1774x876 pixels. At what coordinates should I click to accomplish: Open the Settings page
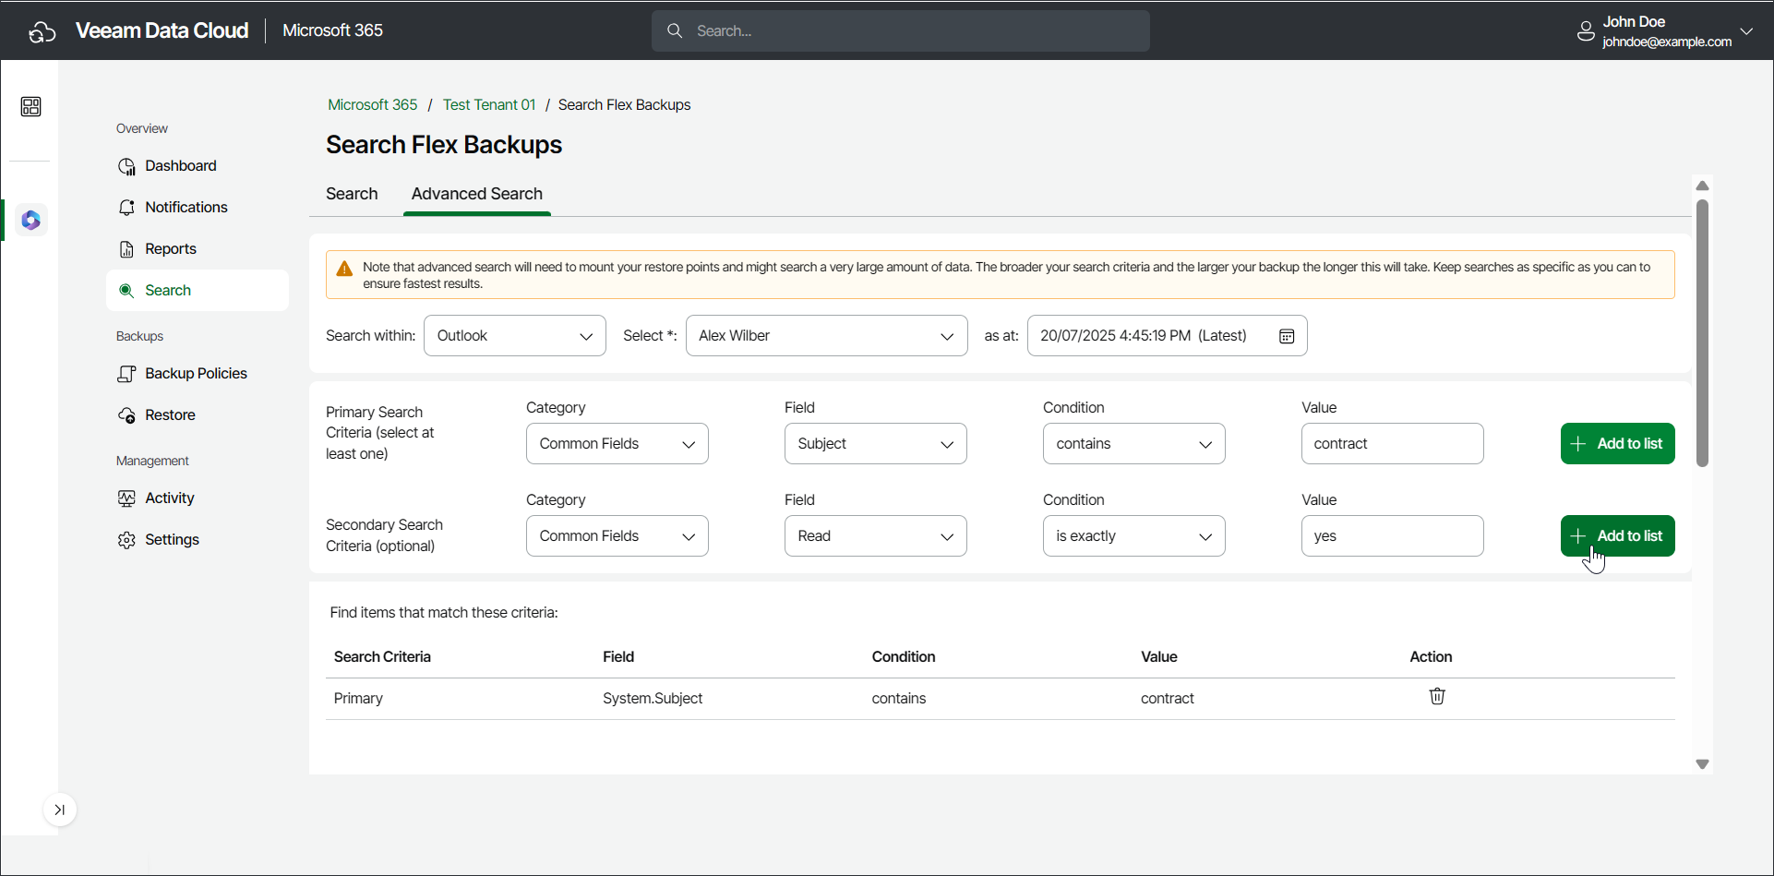pyautogui.click(x=198, y=540)
